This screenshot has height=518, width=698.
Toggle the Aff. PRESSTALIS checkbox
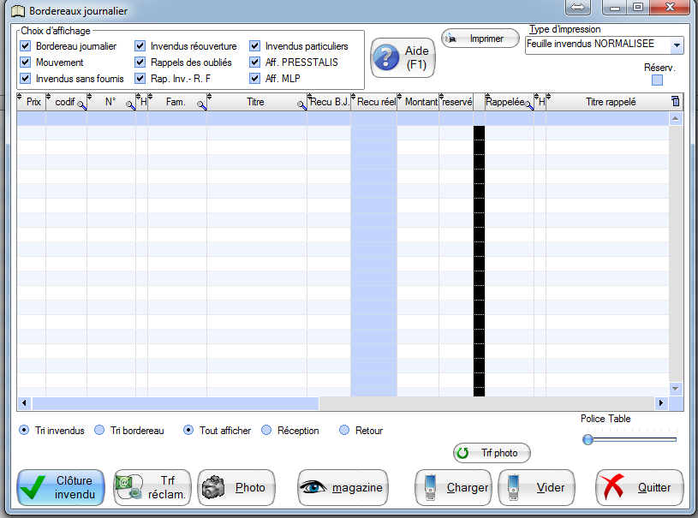[255, 63]
